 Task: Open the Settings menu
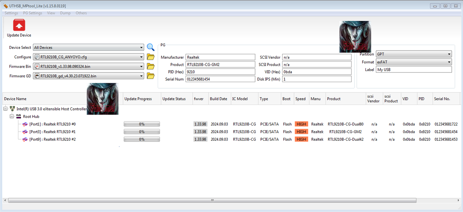(11, 13)
